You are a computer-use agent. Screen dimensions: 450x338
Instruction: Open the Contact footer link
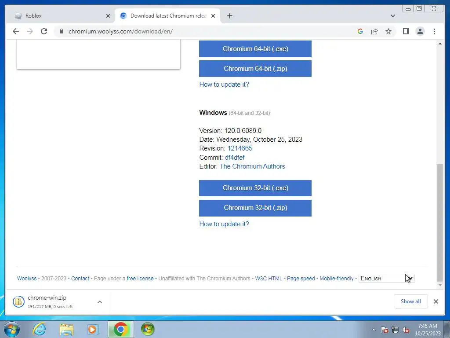pyautogui.click(x=80, y=278)
